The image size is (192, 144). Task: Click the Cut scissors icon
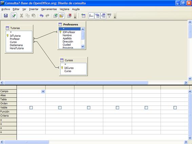(x=22, y=16)
